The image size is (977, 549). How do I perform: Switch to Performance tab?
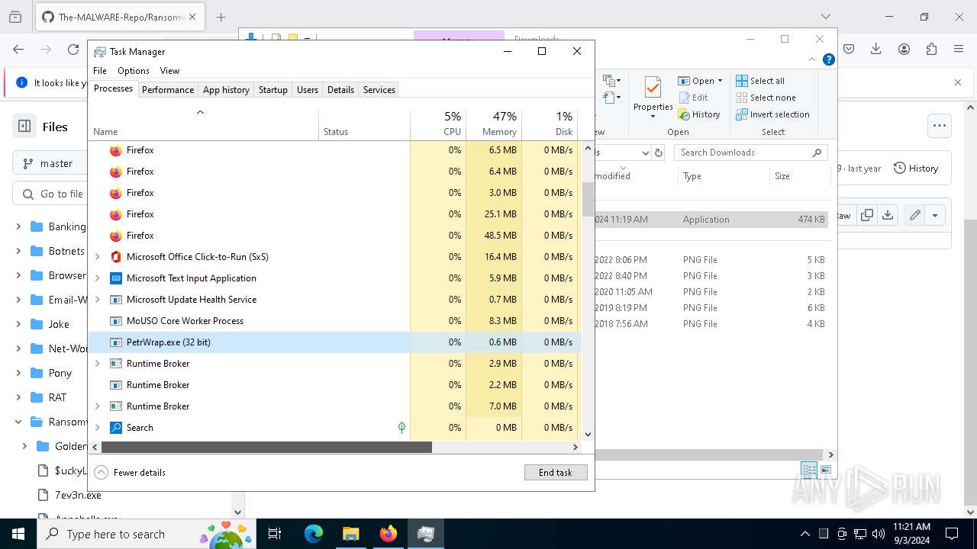[x=168, y=90]
